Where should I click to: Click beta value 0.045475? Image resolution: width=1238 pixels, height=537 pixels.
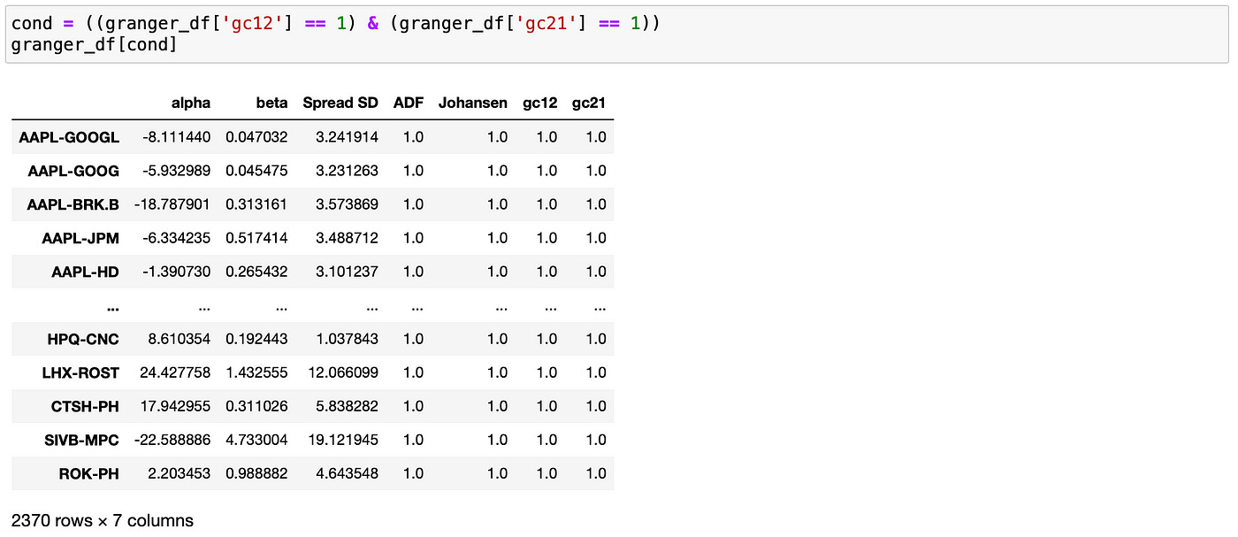click(256, 171)
